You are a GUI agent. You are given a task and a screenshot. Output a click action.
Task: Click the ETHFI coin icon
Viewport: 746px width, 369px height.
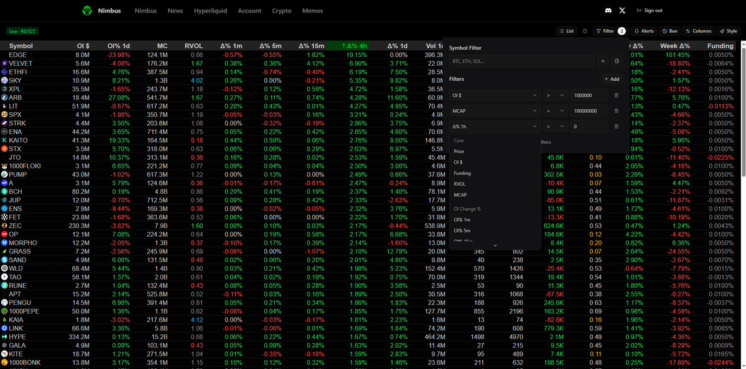(x=4, y=71)
